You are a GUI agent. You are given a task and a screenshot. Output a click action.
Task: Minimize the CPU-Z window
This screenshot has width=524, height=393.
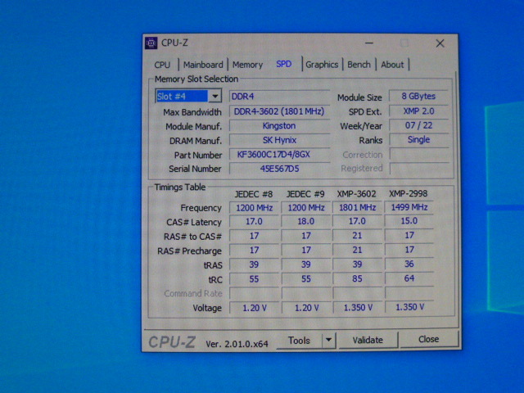pos(369,43)
